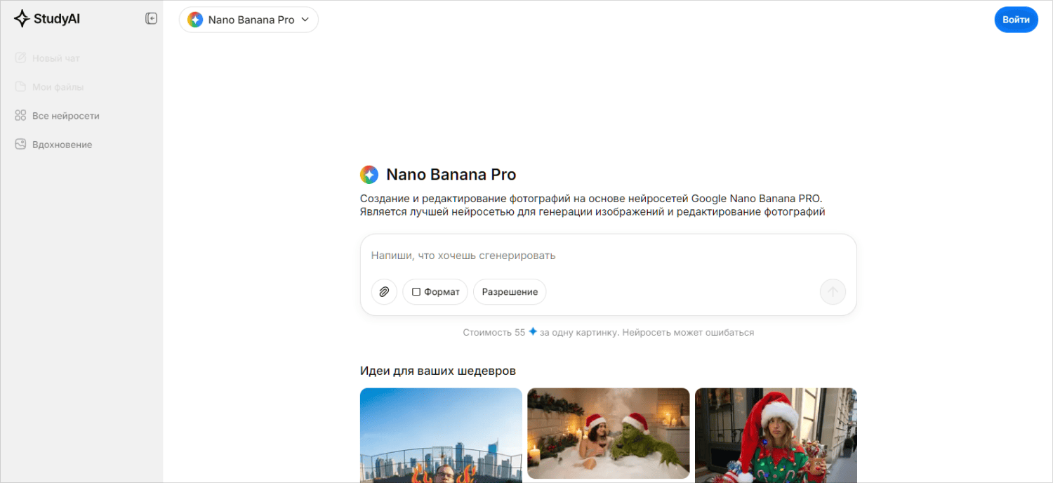
Task: Toggle the Формат aspect ratio option
Action: 435,291
